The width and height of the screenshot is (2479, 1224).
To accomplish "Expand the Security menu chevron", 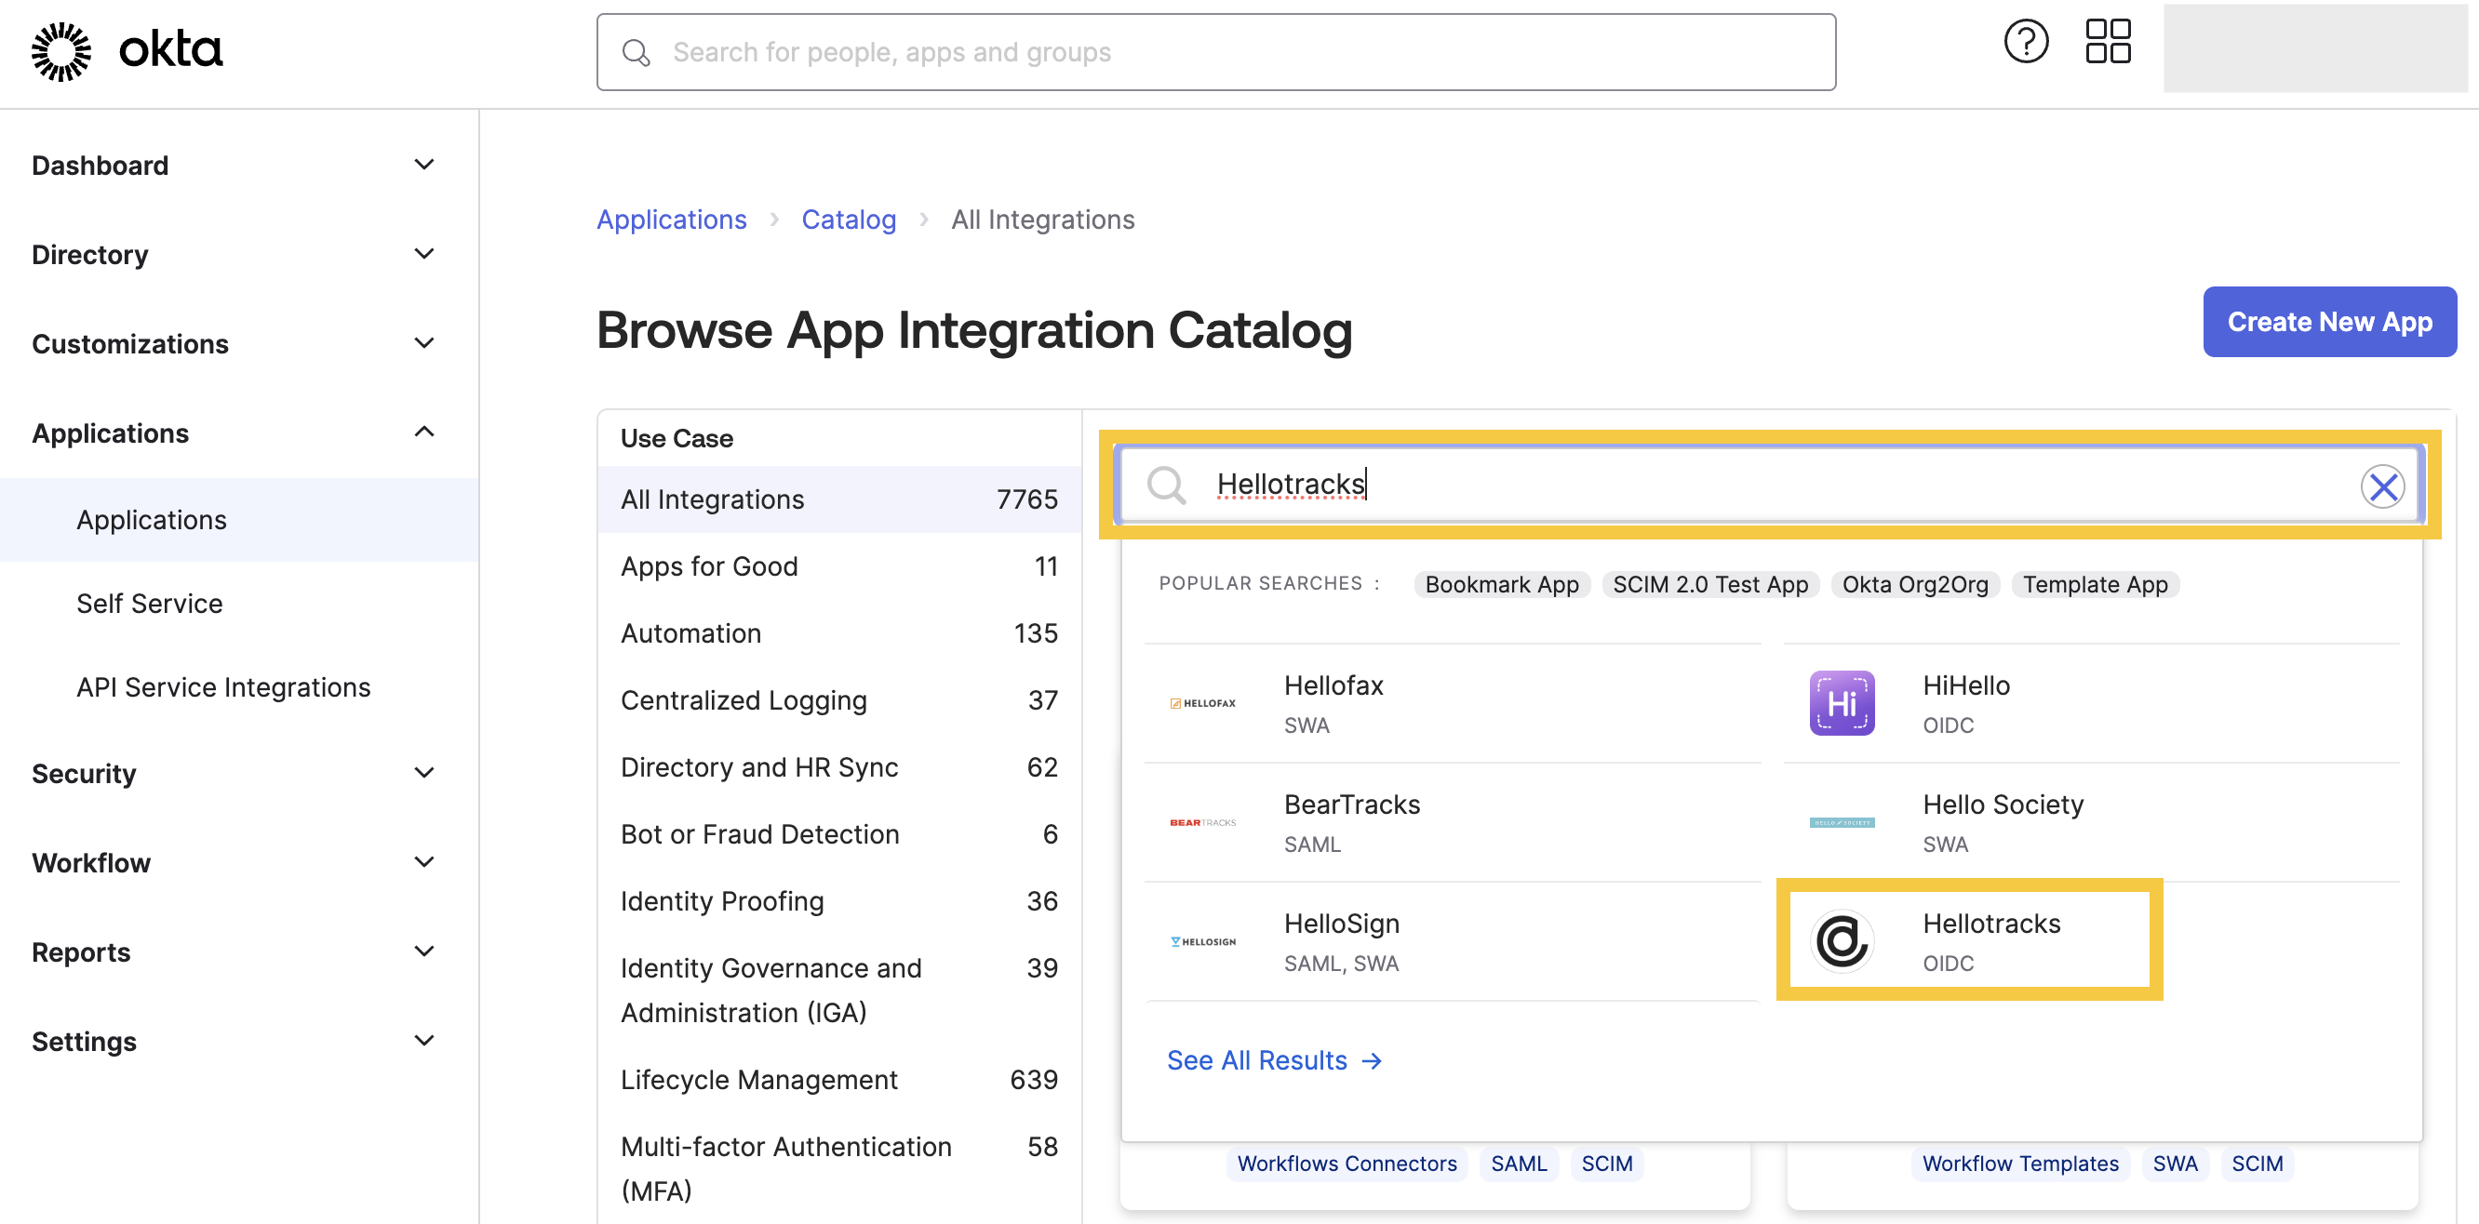I will click(x=423, y=773).
